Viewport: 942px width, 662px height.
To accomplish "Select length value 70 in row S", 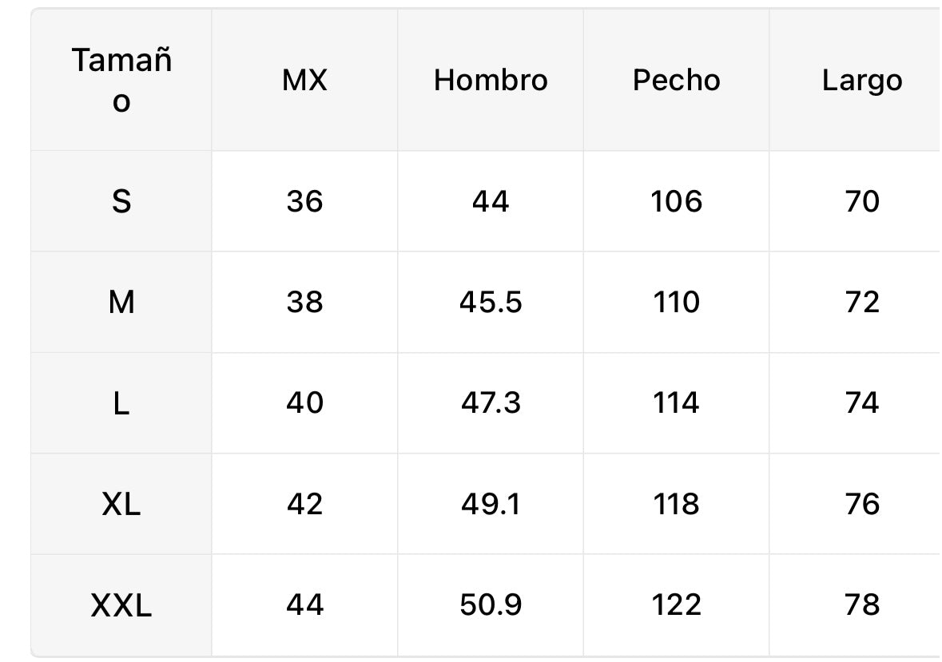I will (x=862, y=201).
